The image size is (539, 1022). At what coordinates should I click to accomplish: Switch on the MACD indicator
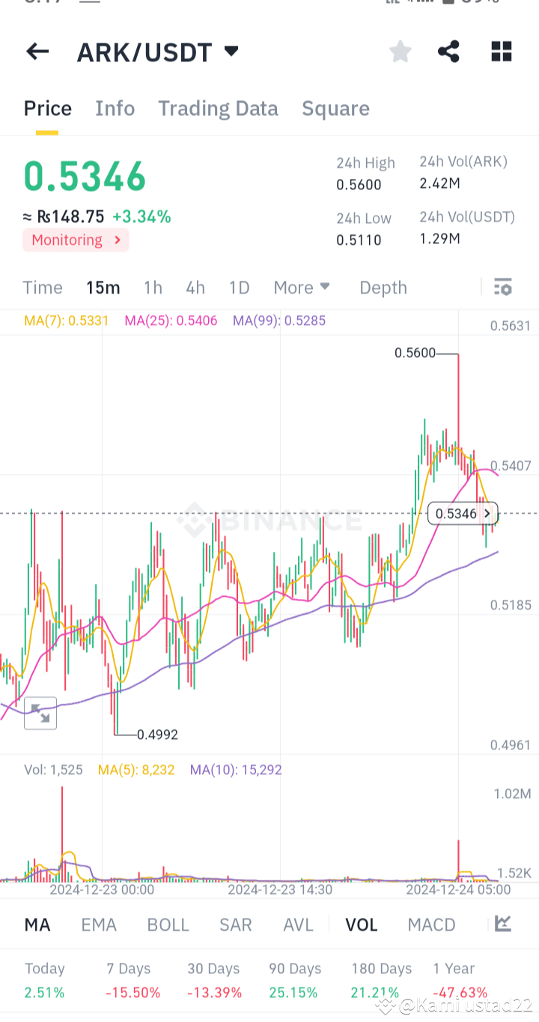(431, 925)
